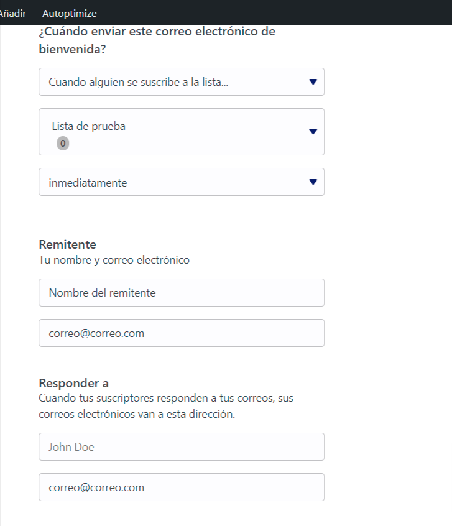Click 'Tu nombre y correo electrónico' subtitle
Image resolution: width=452 pixels, height=526 pixels.
click(114, 260)
